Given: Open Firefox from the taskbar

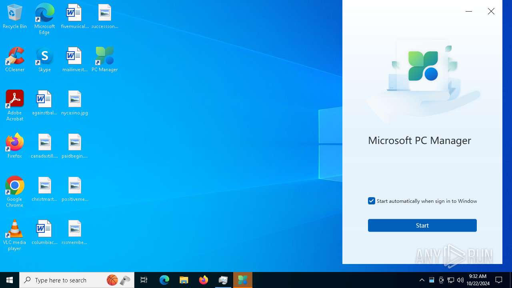Looking at the screenshot, I should pyautogui.click(x=204, y=280).
